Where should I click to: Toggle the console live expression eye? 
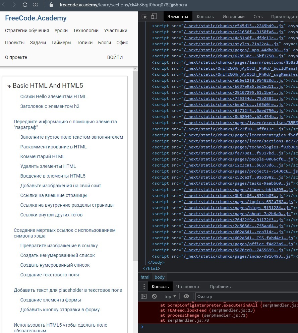(186, 296)
